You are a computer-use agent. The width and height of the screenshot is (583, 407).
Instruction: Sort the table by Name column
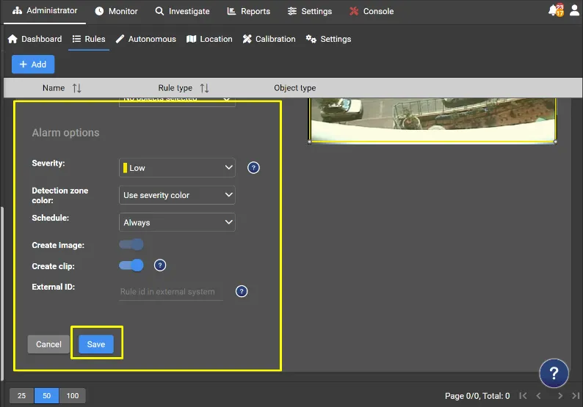coord(76,88)
